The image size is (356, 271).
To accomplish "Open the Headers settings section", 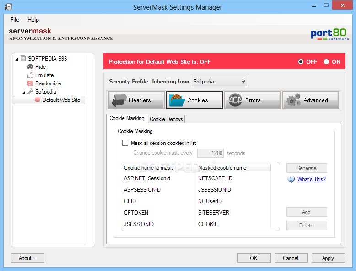I will (136, 100).
